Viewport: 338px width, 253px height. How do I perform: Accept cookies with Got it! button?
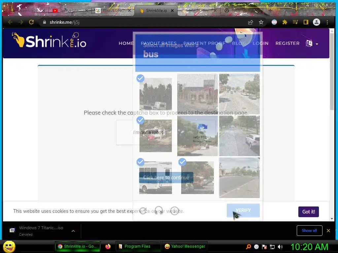point(309,212)
